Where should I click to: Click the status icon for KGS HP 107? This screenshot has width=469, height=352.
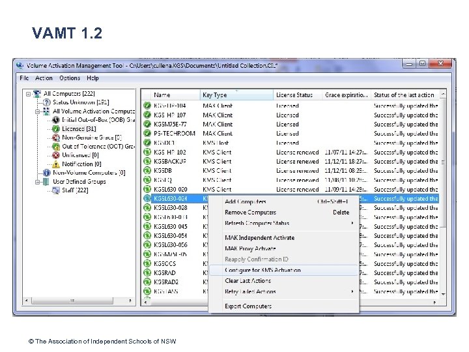click(147, 115)
